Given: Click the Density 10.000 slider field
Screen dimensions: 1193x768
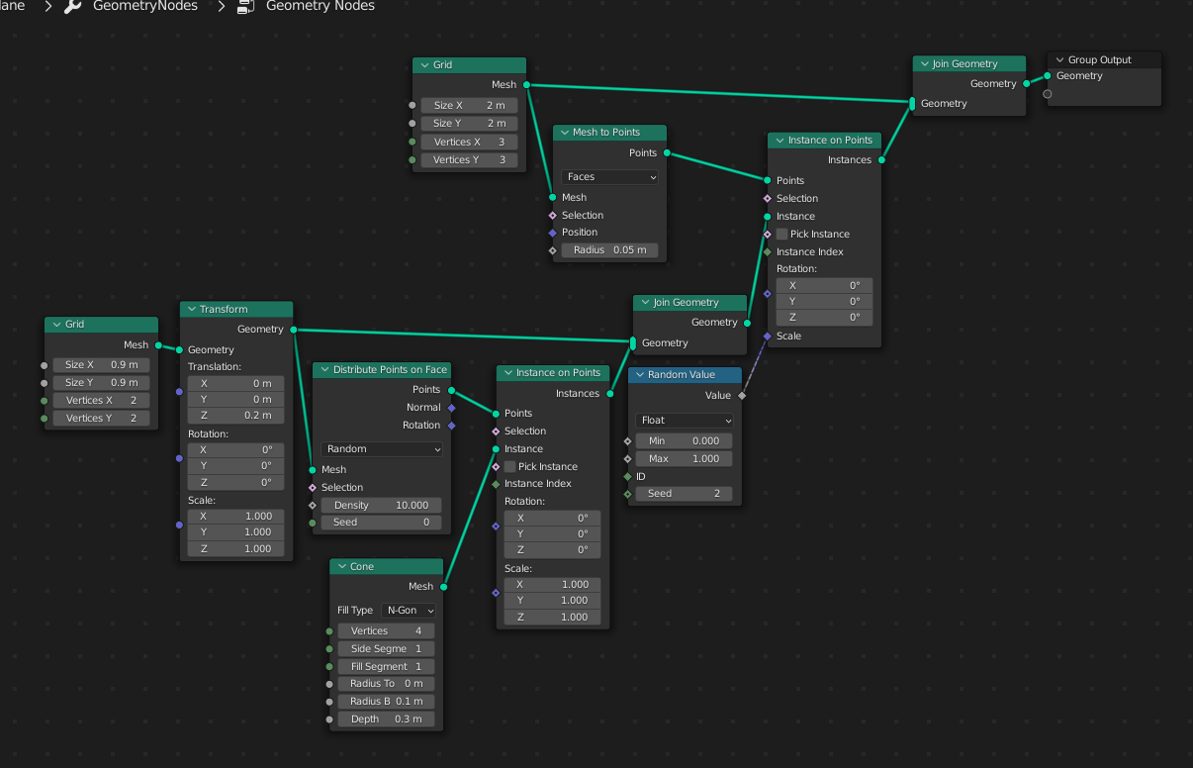Looking at the screenshot, I should point(381,505).
